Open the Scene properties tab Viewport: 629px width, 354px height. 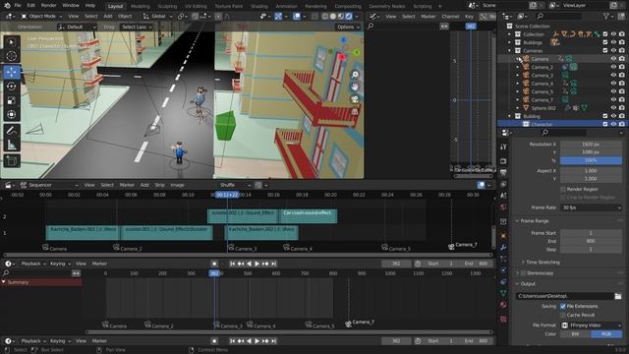pos(503,196)
